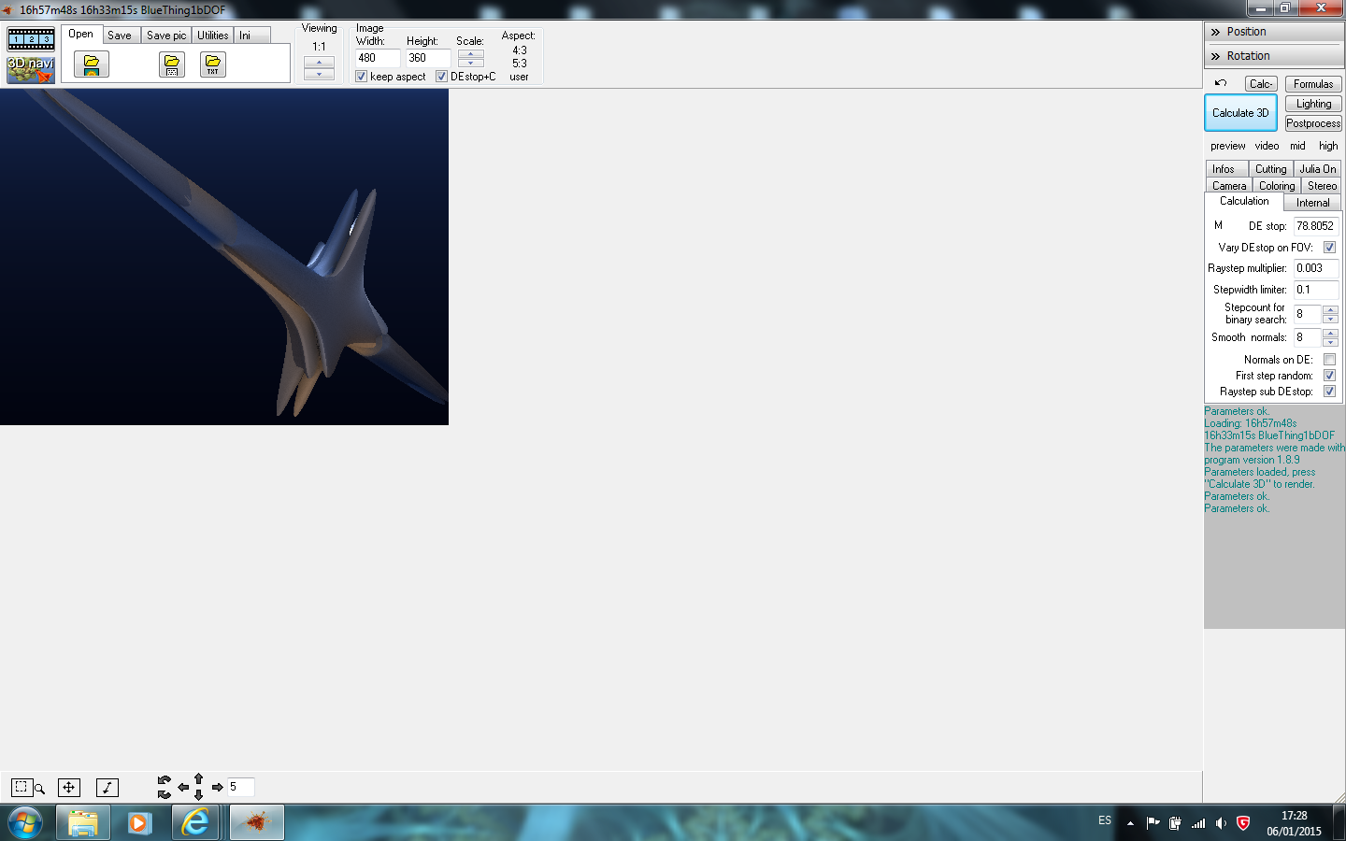Decrease Stepcount for binary search
Screen dimensions: 1346x841
click(1330, 319)
